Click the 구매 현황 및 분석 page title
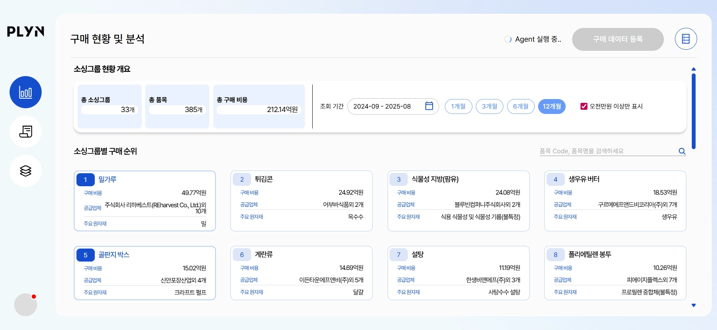The image size is (717, 330). point(107,39)
